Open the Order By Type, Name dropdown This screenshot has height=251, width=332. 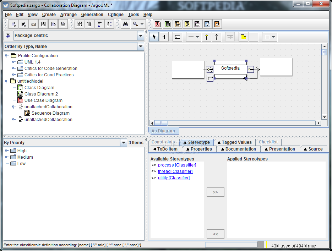[x=141, y=47]
